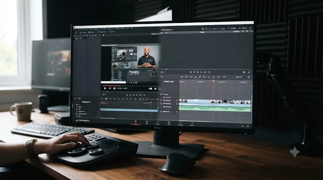Screen dimensions: 323x180
Task: Click the Media Pool label beside the timeline ruler
Action: (x=169, y=82)
